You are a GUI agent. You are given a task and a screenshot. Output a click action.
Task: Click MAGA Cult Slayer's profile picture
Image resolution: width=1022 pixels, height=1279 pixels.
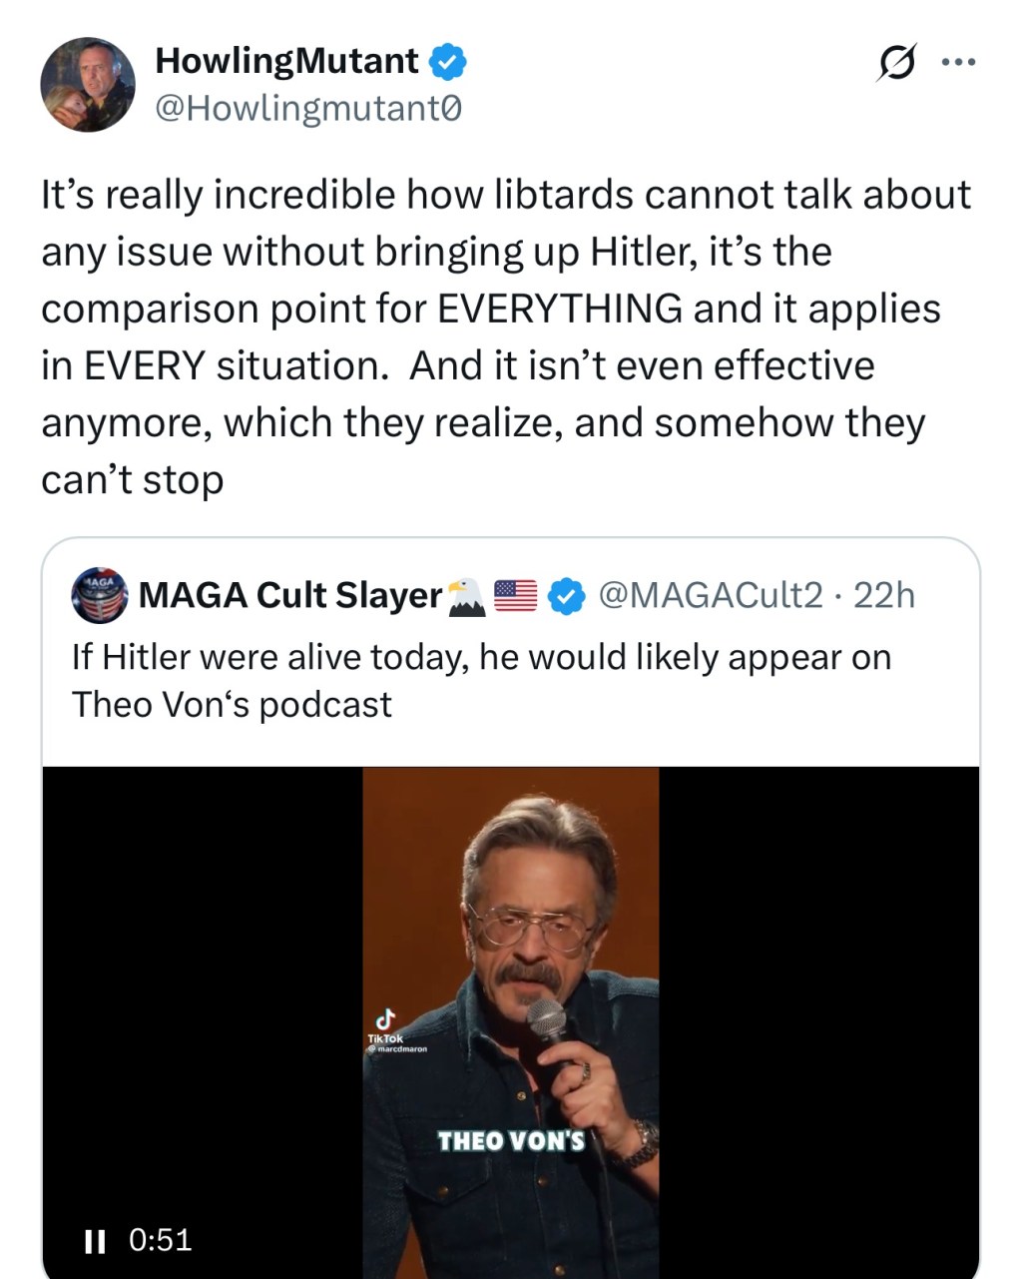98,594
